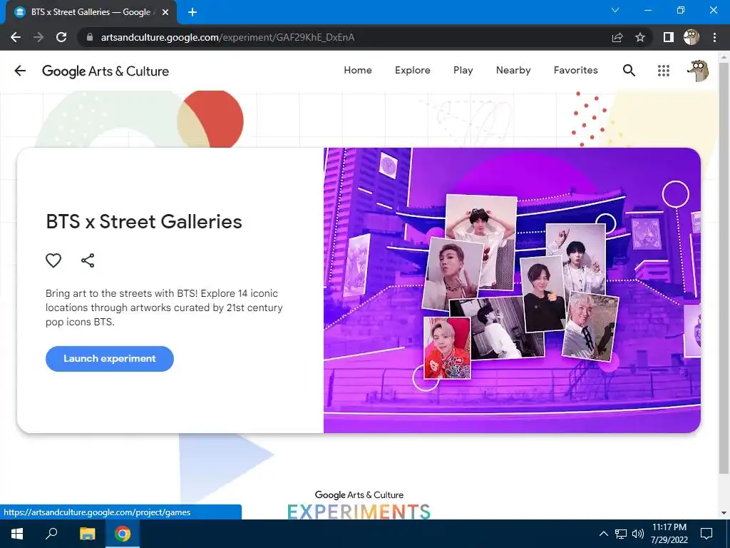730x548 pixels.
Task: Click the Chrome taskbar icon
Action: pyautogui.click(x=123, y=534)
